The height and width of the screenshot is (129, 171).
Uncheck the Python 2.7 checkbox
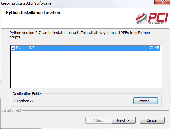coord(13,48)
